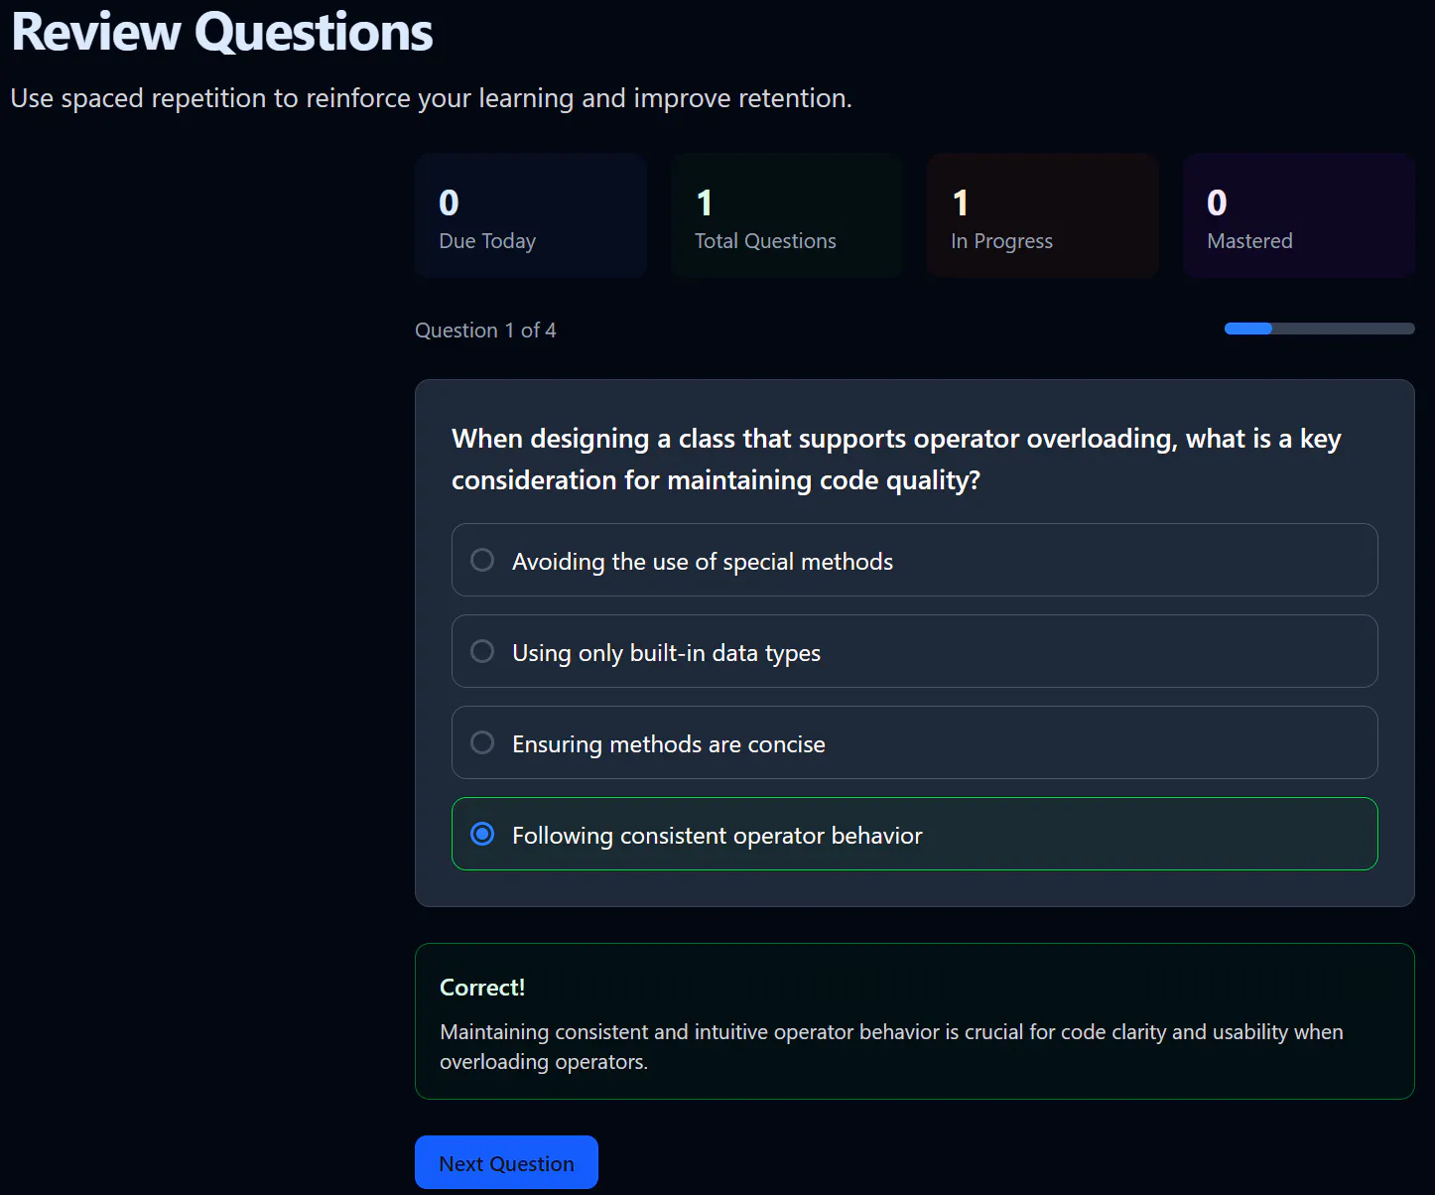Click the 'Correct!' feedback heading
Screen dimensions: 1435x1195
(482, 988)
